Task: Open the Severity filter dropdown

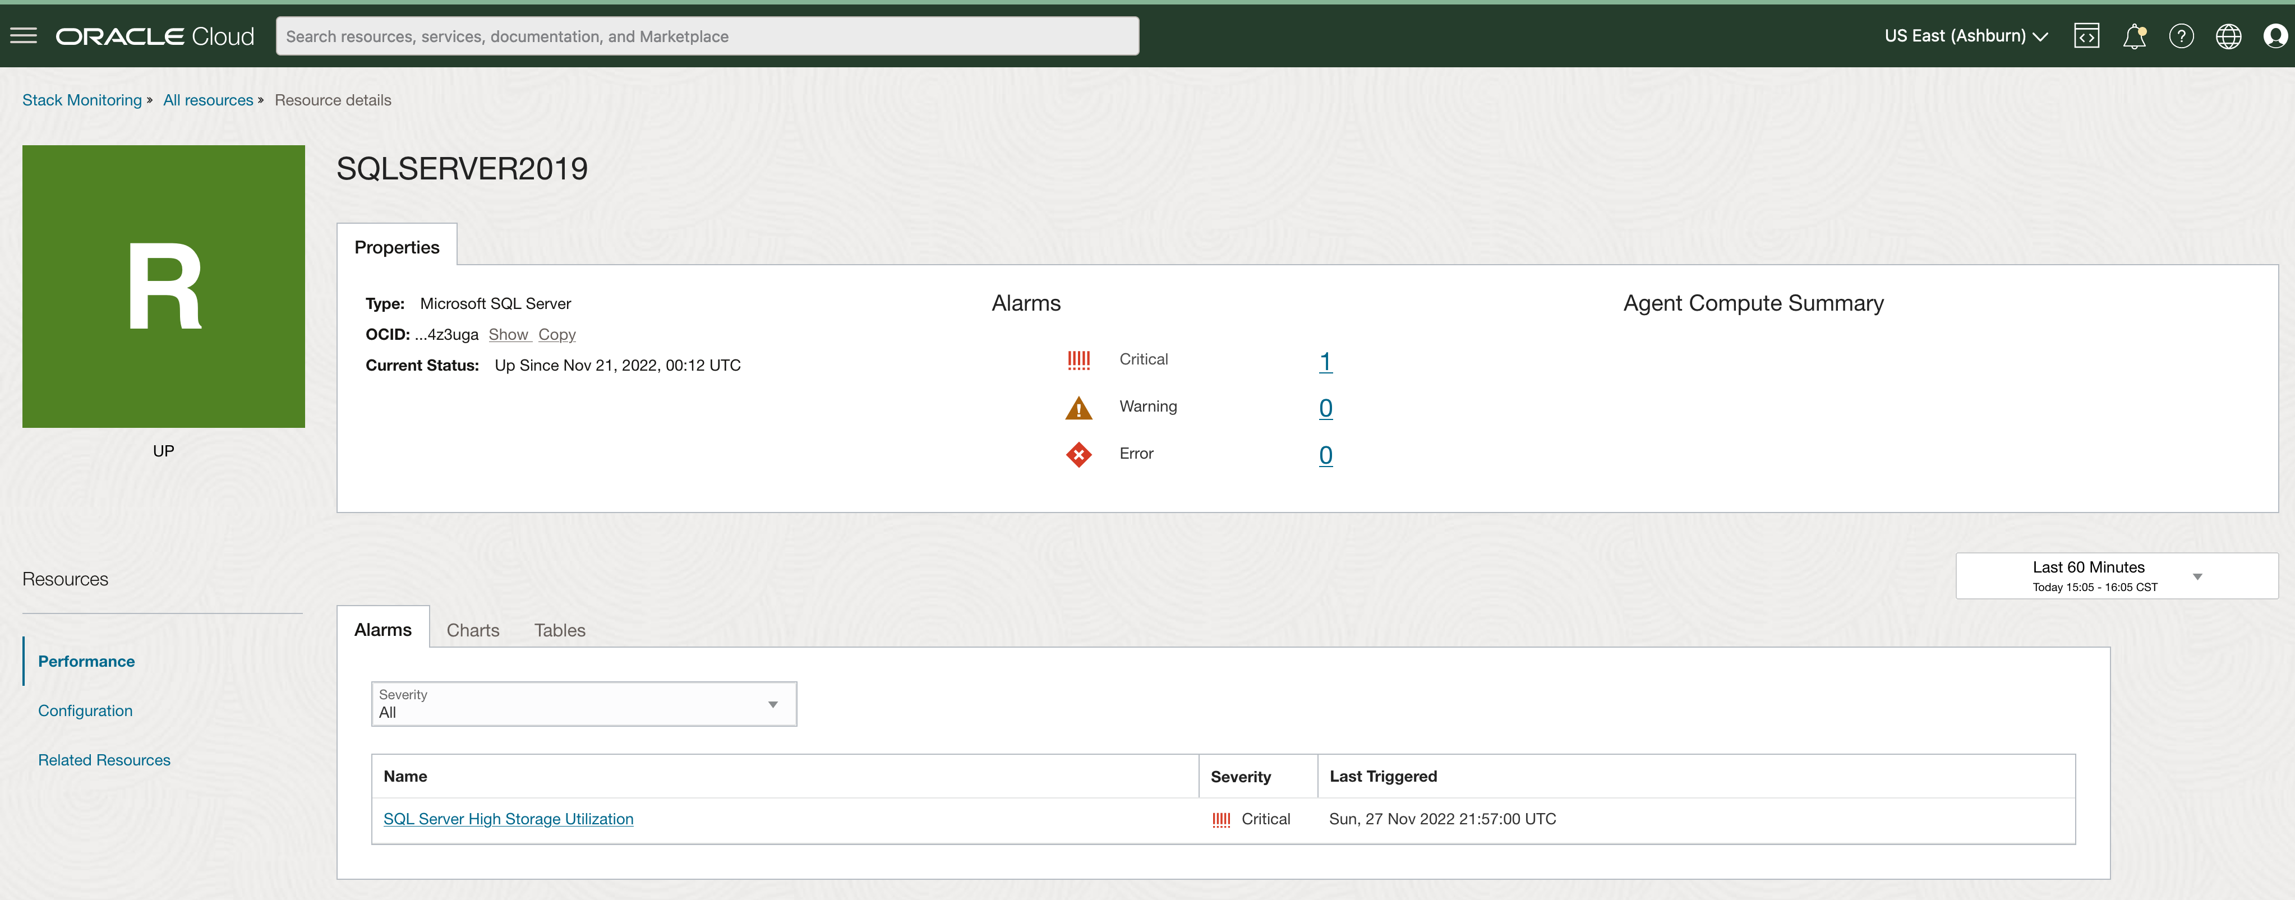Action: coord(583,704)
